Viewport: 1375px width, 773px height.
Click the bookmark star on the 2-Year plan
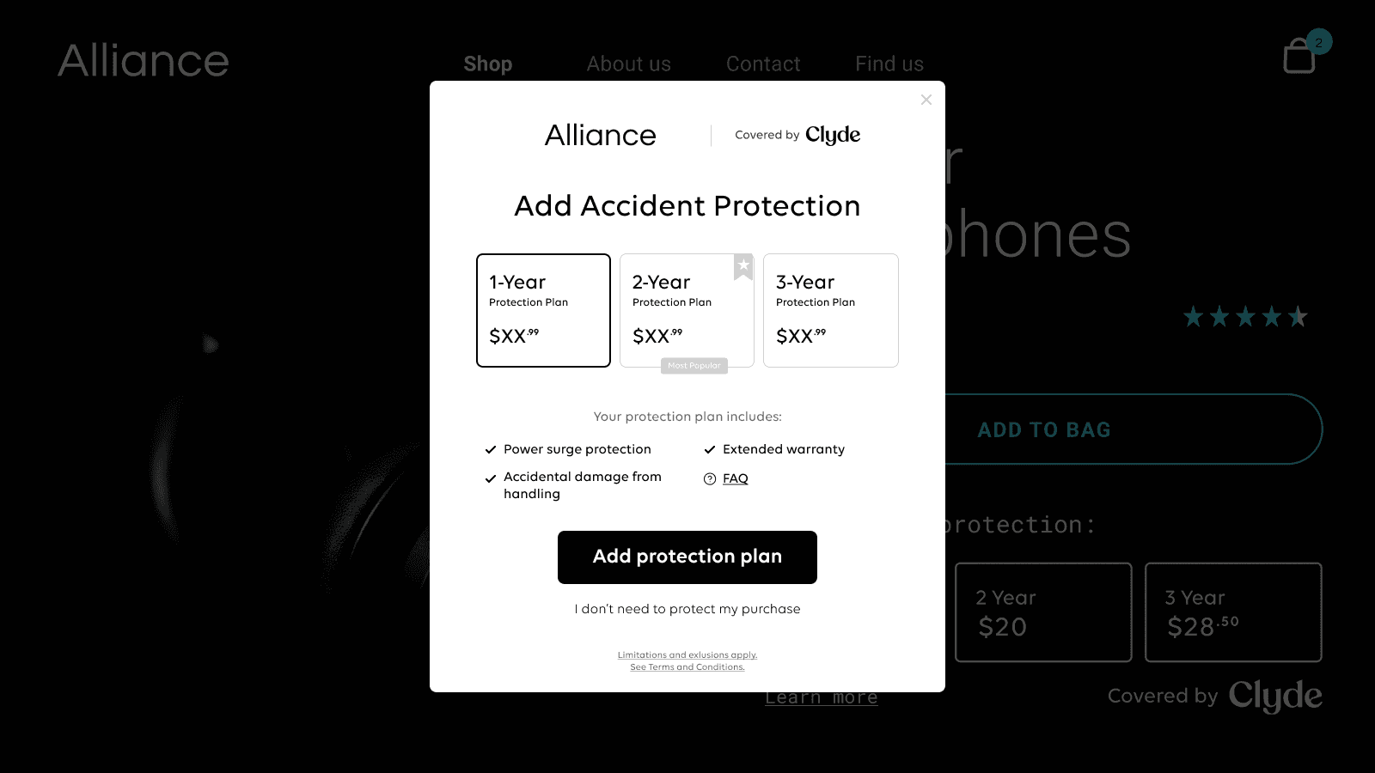click(742, 266)
